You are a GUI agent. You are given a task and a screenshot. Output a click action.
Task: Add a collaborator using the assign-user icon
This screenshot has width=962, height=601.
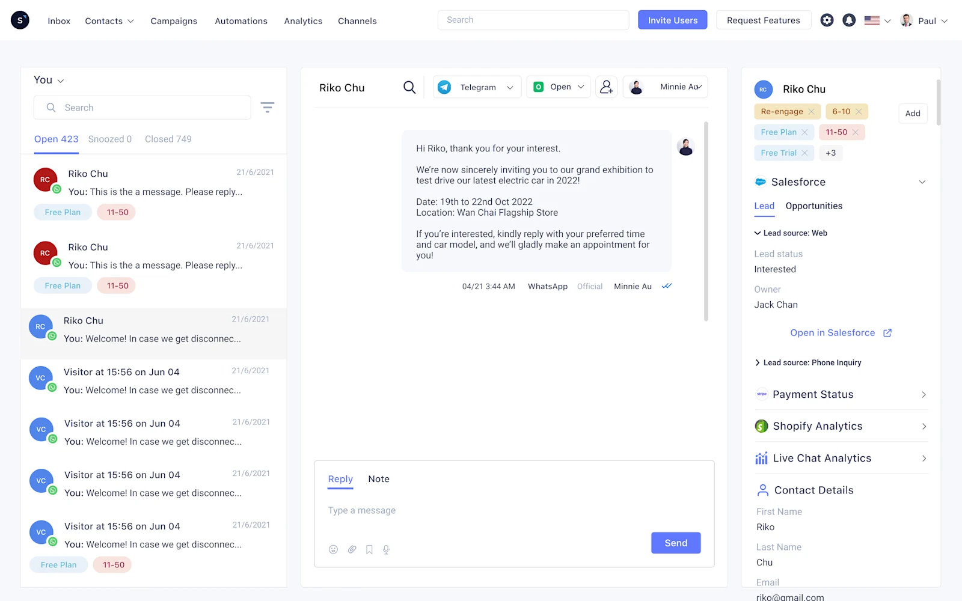point(606,87)
